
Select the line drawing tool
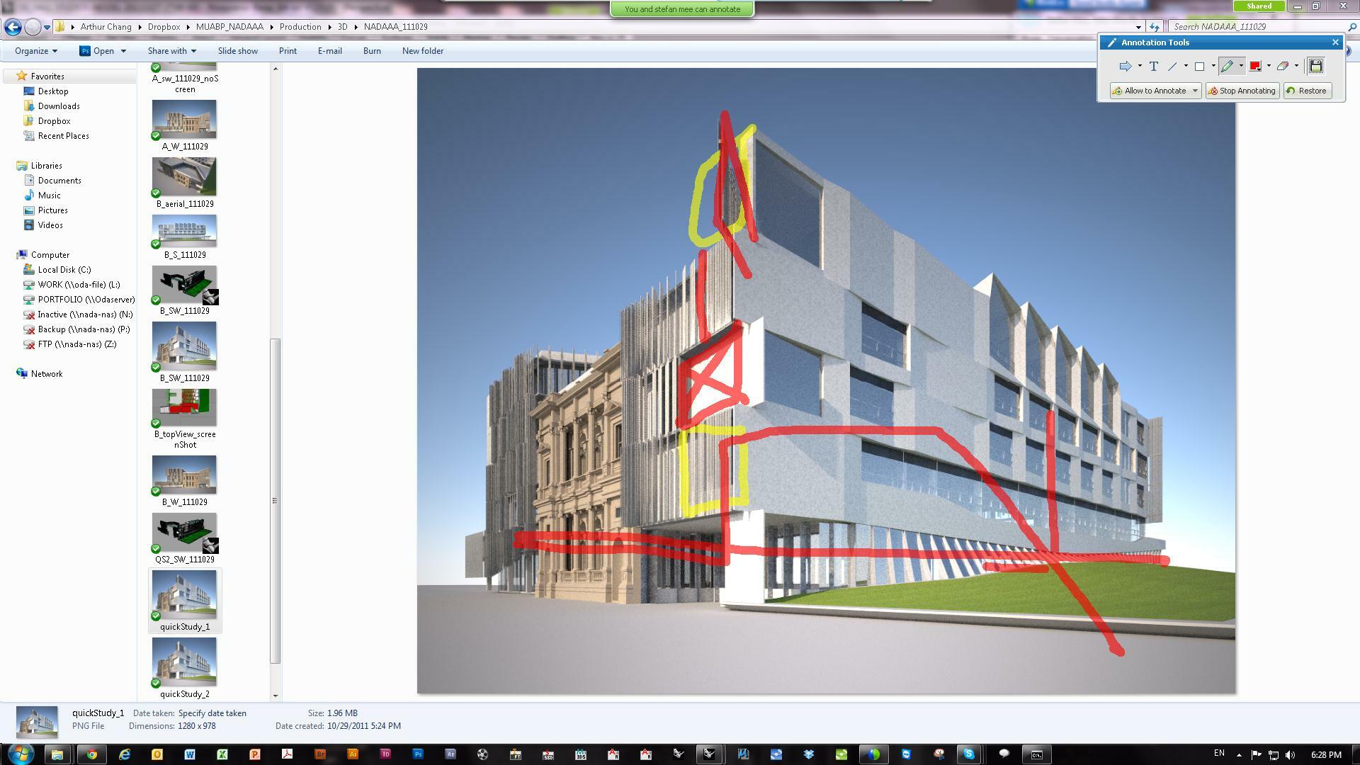point(1172,66)
